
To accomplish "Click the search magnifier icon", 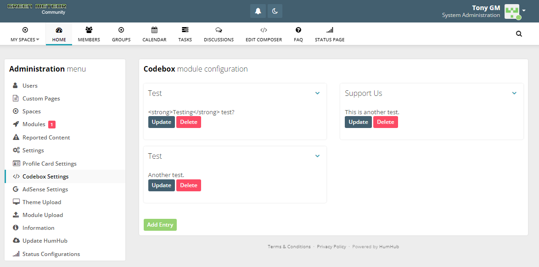I will click(x=519, y=33).
